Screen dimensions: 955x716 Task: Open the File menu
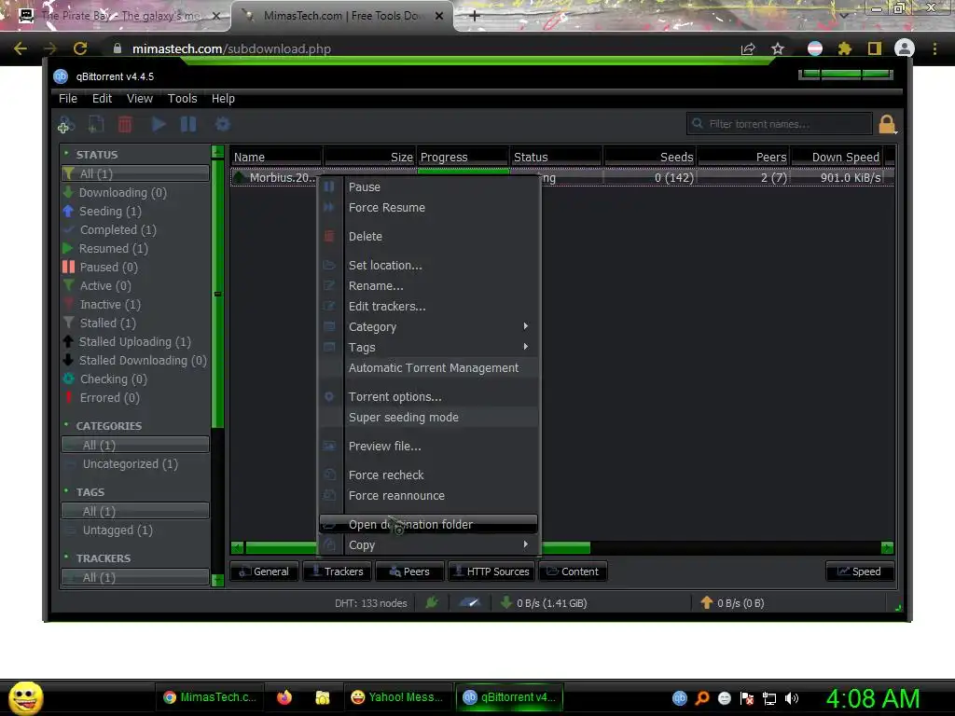(x=67, y=99)
